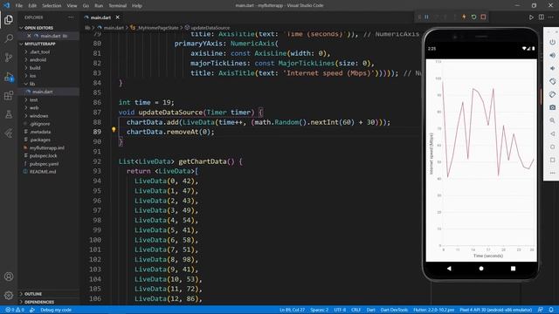Take an emulator screenshot with camera icon

pos(552,107)
